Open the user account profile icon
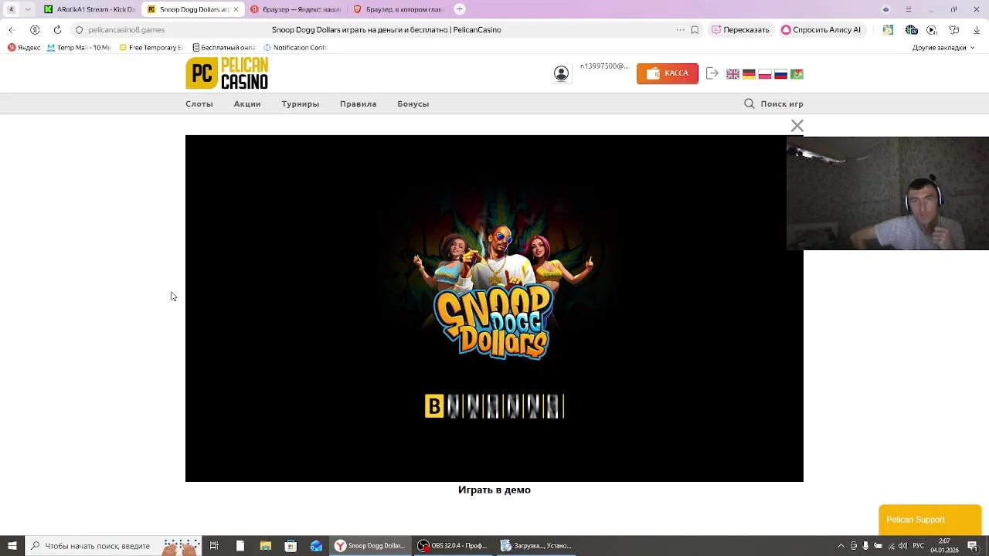This screenshot has width=989, height=556. coord(561,73)
